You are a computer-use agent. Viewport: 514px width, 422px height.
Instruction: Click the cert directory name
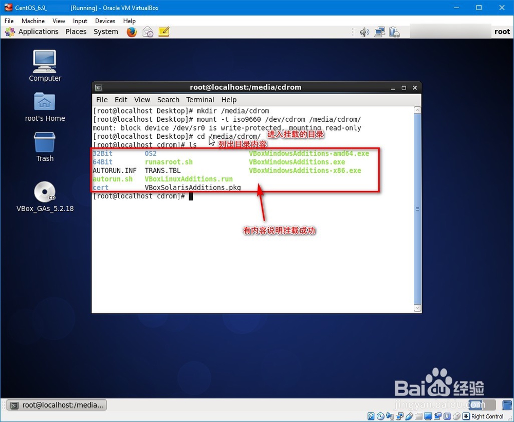coord(101,188)
